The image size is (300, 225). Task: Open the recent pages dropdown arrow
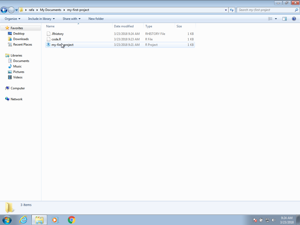16,10
